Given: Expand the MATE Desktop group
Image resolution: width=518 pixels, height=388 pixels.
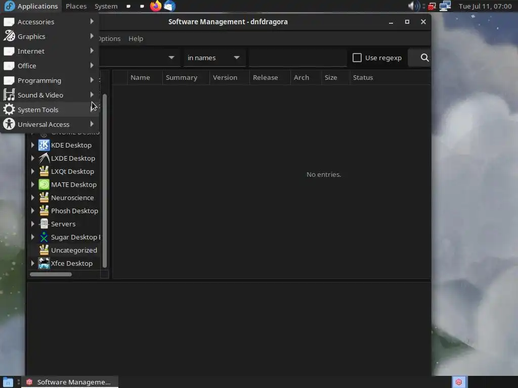Looking at the screenshot, I should 32,184.
